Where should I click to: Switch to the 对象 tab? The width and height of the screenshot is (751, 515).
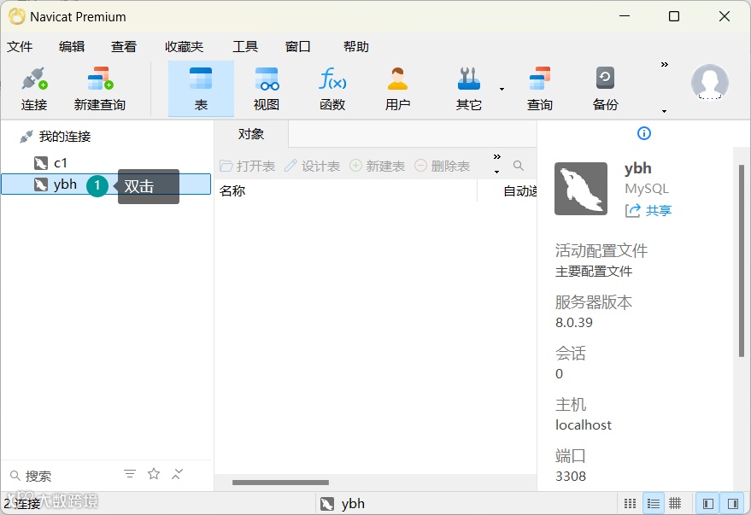click(251, 134)
